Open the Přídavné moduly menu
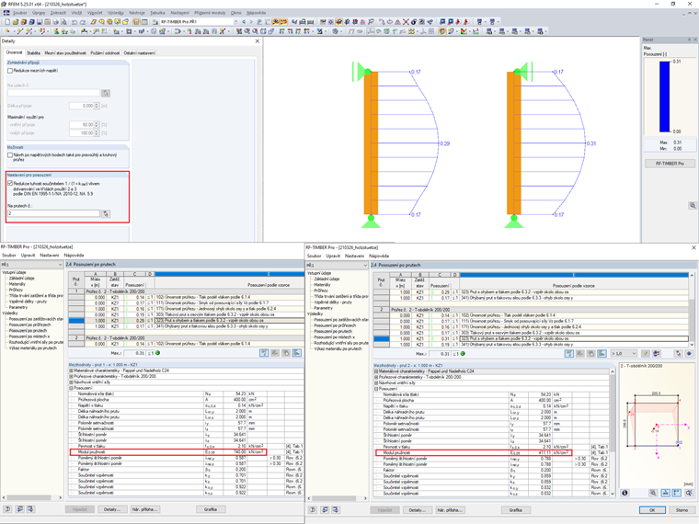 210,13
